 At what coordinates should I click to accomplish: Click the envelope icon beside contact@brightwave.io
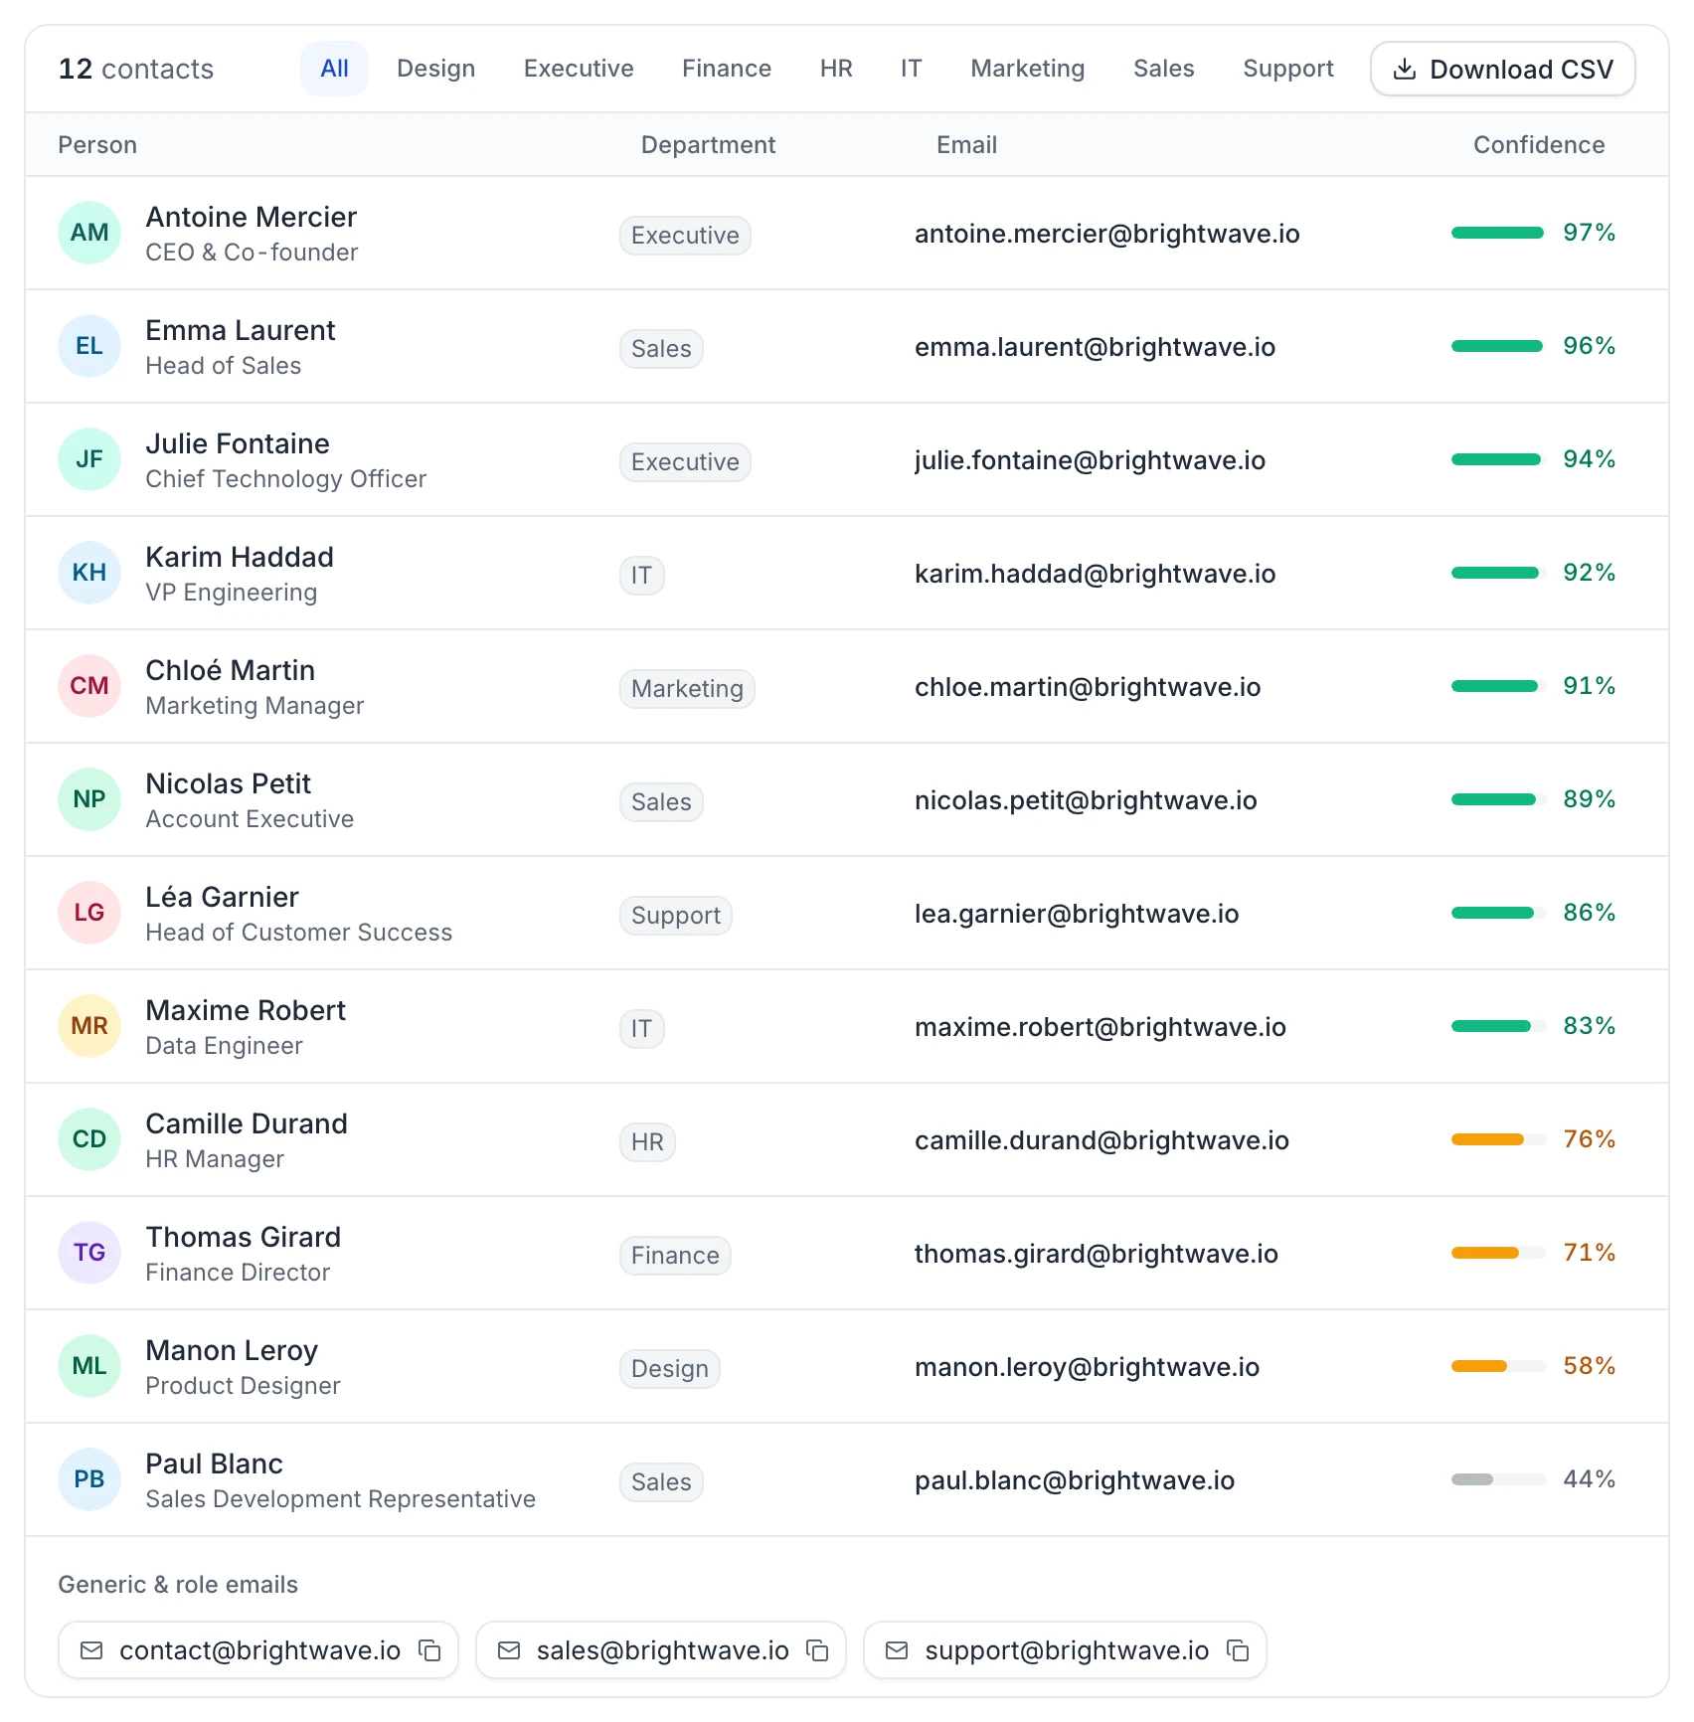(x=91, y=1650)
